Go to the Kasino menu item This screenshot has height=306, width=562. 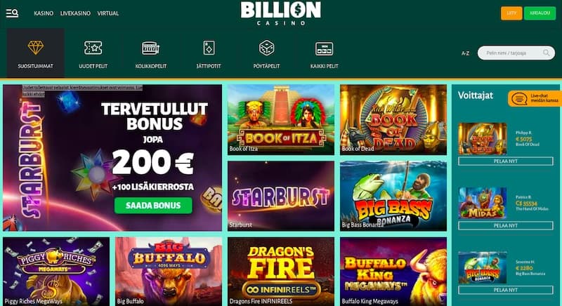click(44, 13)
